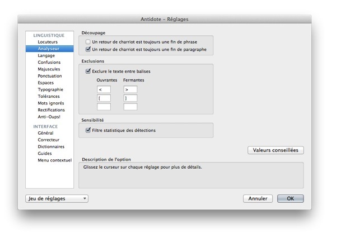Select Analyseur in the sidebar

pos(49,49)
